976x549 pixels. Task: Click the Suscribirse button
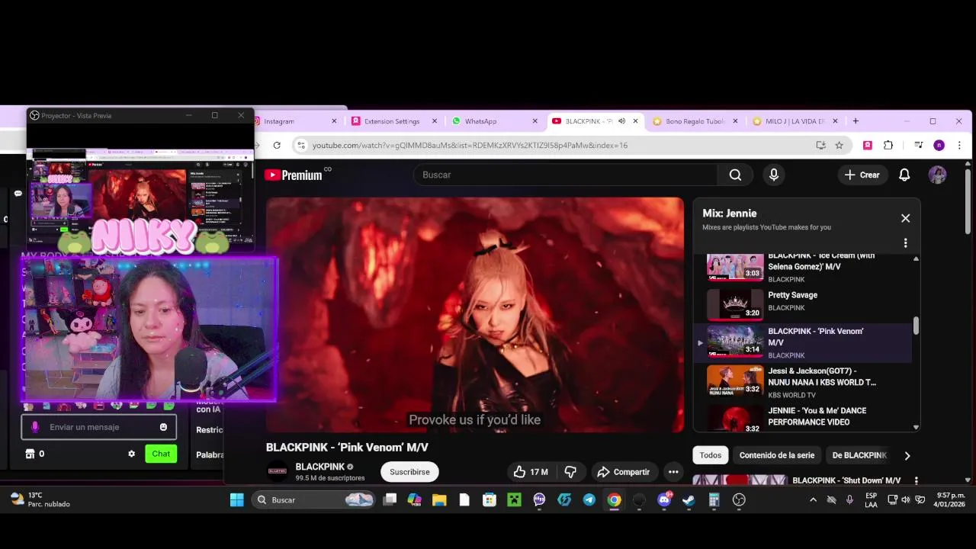(409, 472)
